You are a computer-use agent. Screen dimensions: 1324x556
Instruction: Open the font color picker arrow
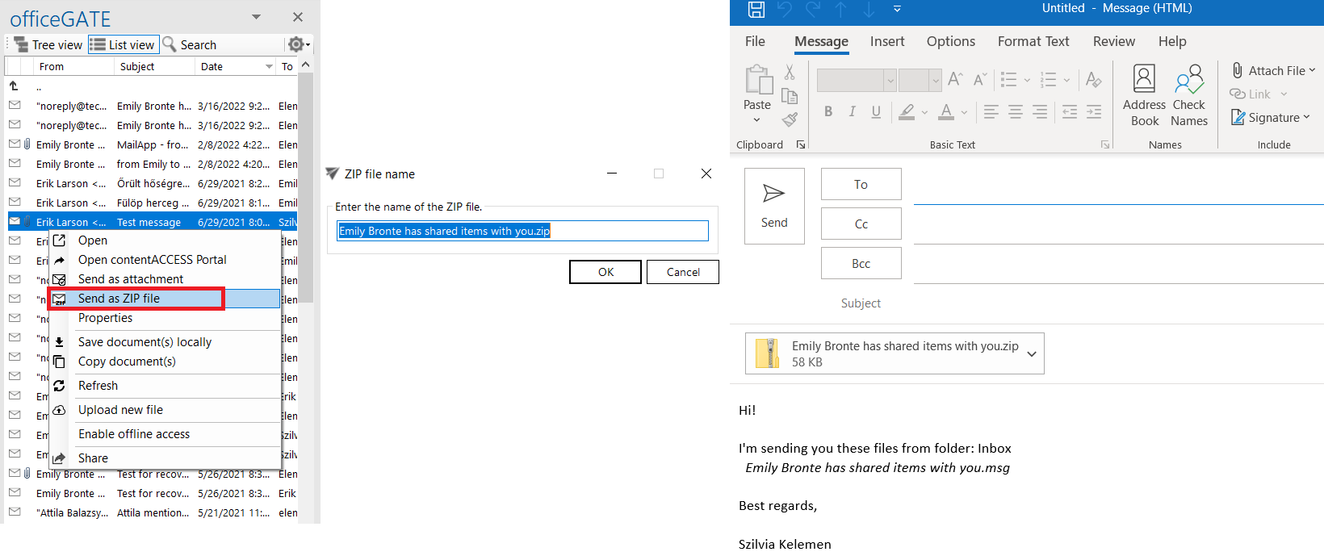[x=964, y=113]
